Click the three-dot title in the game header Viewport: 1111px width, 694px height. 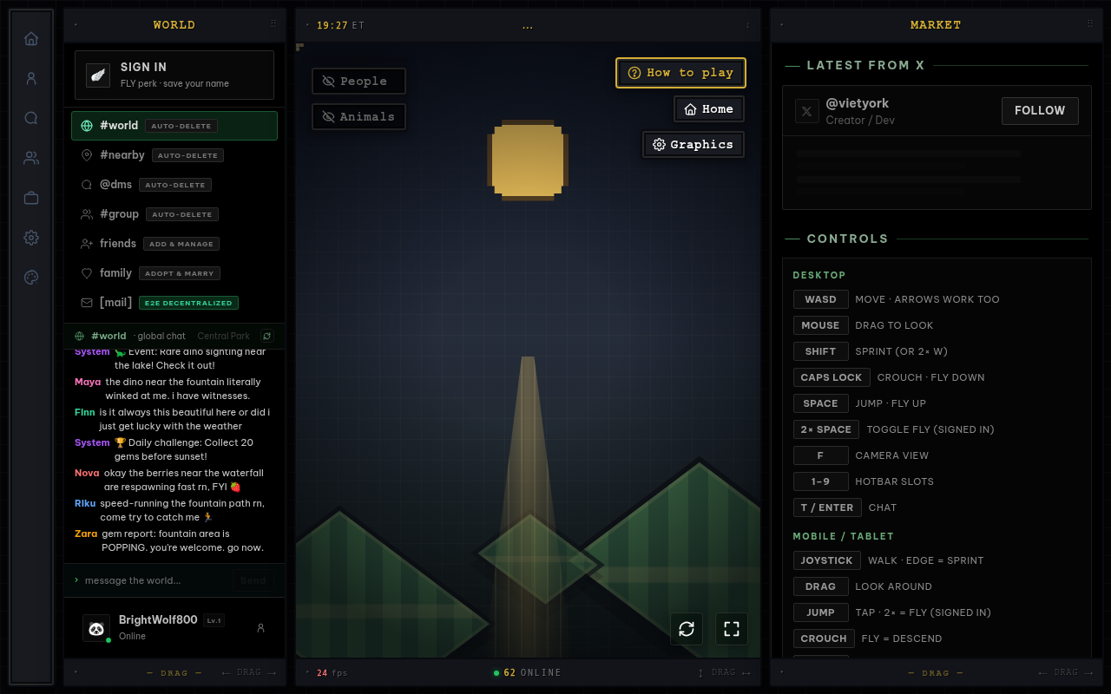(528, 25)
